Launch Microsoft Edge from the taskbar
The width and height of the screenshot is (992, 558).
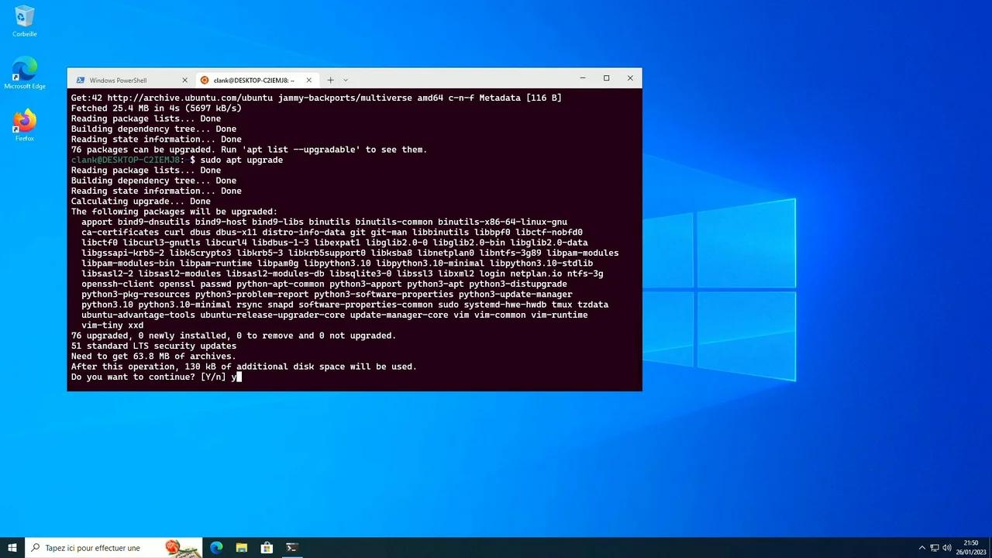coord(216,548)
